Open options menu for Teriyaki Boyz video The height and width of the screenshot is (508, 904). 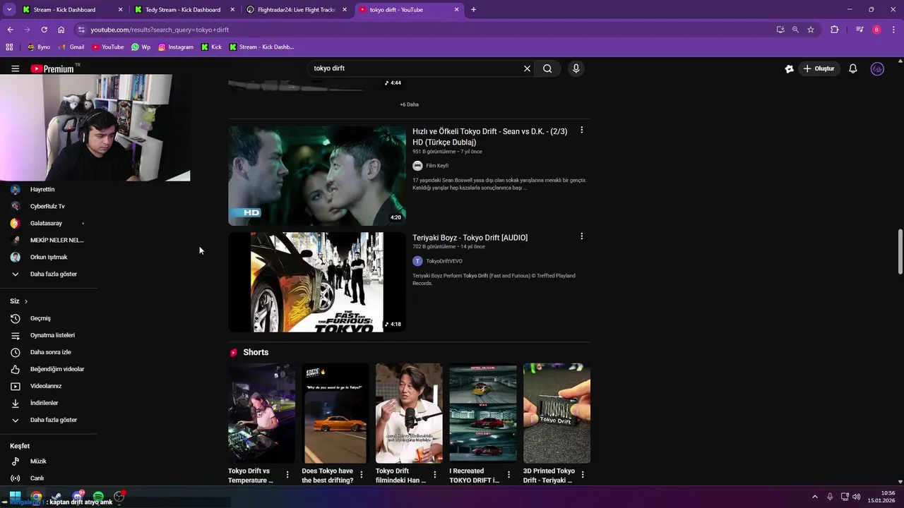click(582, 236)
